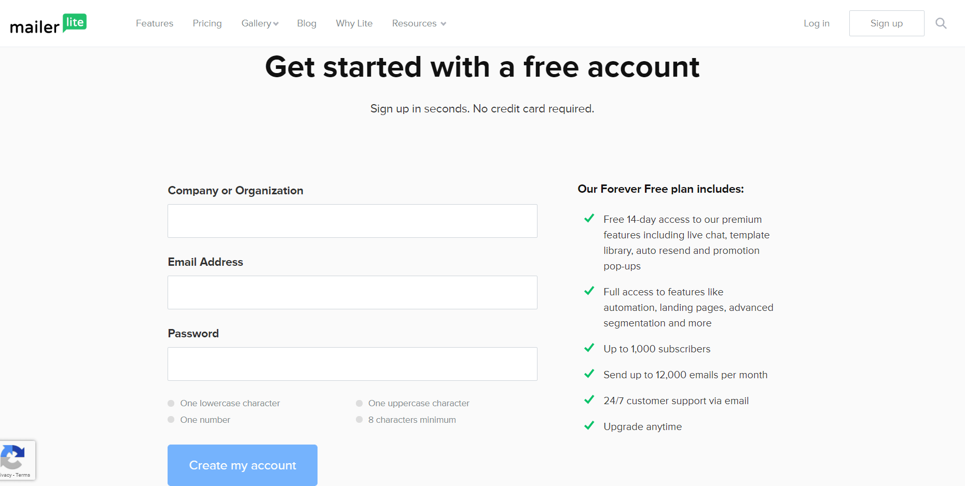This screenshot has width=965, height=486.
Task: Focus the Company or Organization field
Action: [x=352, y=221]
